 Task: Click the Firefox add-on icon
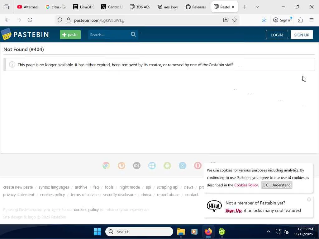pyautogui.click(x=121, y=166)
